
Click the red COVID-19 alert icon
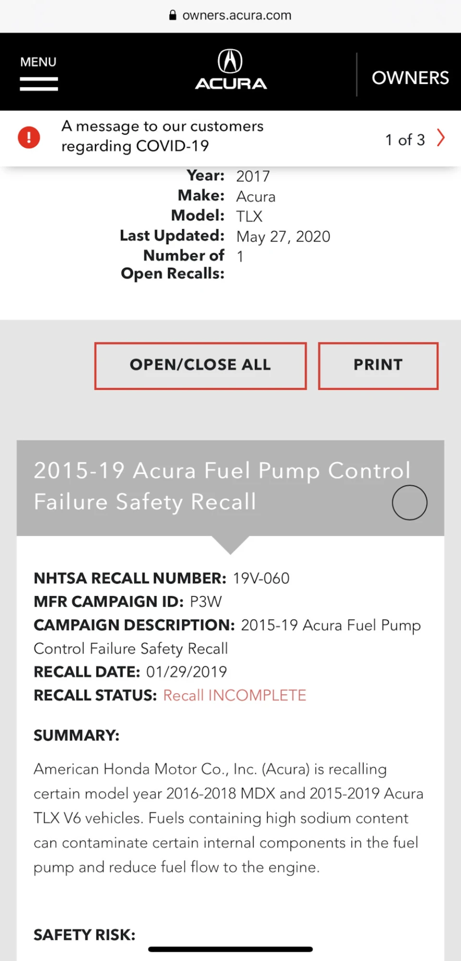click(x=29, y=137)
